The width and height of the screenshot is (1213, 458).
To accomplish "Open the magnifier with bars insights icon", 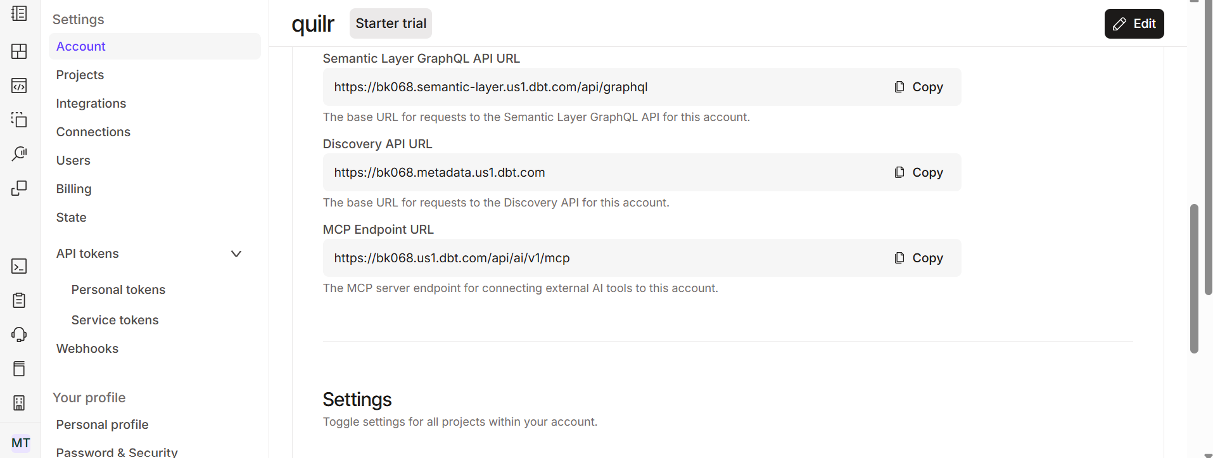I will pyautogui.click(x=20, y=154).
